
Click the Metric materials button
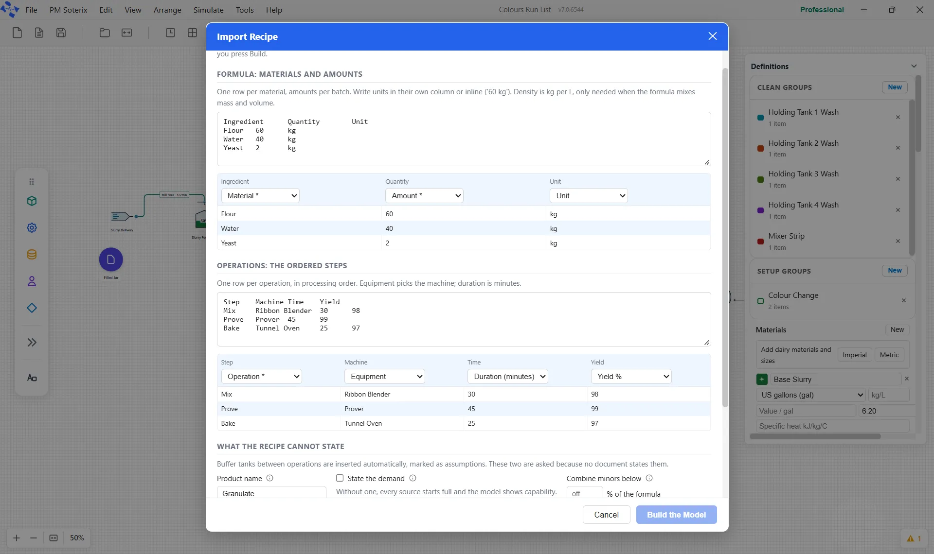889,355
